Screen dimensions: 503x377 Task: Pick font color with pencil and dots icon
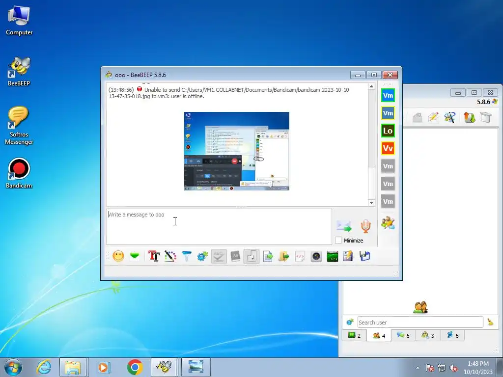click(x=170, y=256)
